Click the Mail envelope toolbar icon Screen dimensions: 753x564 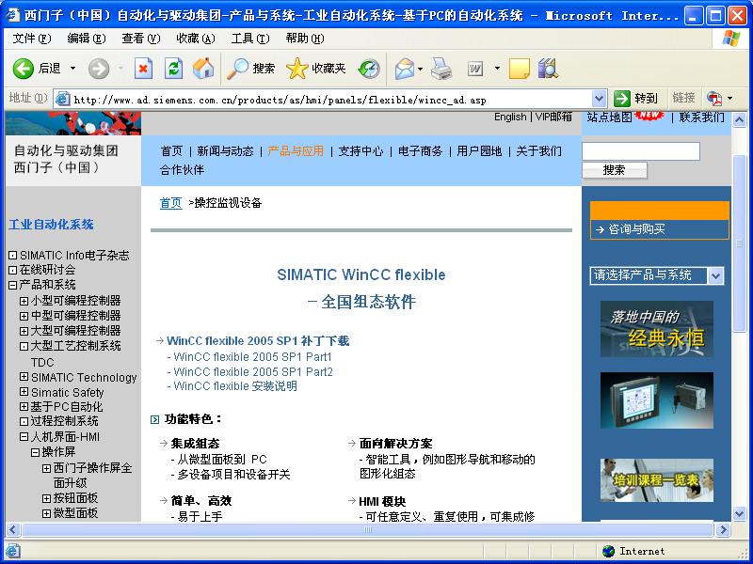(x=404, y=69)
